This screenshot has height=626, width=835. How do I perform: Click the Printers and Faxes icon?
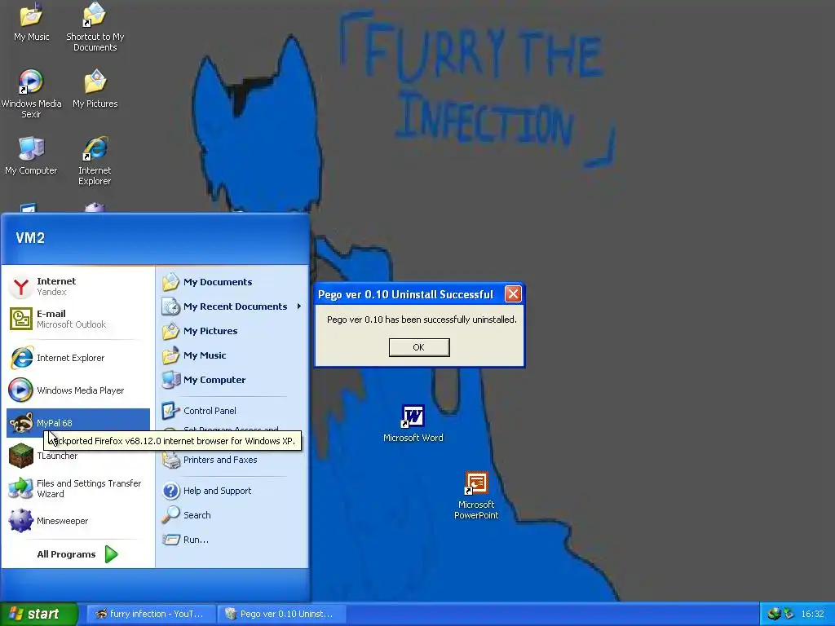[170, 460]
